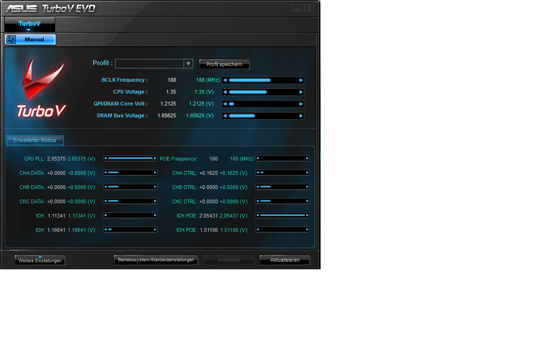
Task: Increase IOH PCIE with right arrow
Action: 308,230
